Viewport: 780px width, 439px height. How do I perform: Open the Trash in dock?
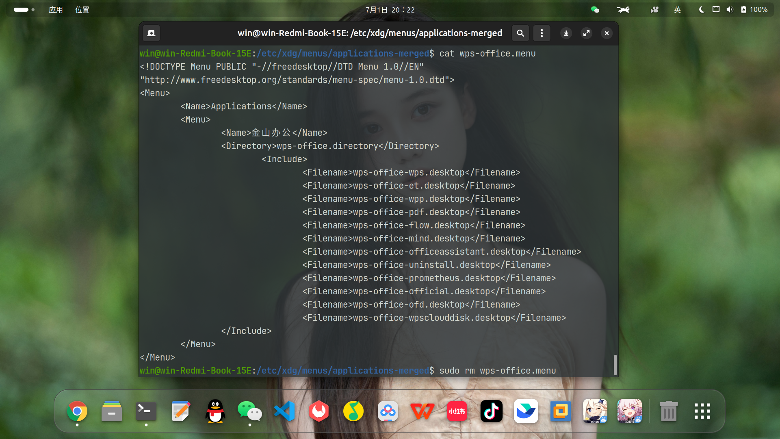point(669,411)
